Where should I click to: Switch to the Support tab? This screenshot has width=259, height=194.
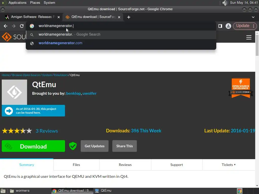[x=177, y=165]
